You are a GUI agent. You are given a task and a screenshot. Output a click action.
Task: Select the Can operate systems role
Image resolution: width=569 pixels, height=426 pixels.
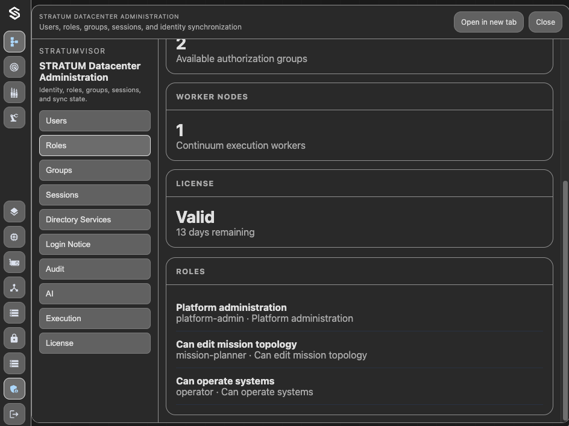(x=359, y=386)
